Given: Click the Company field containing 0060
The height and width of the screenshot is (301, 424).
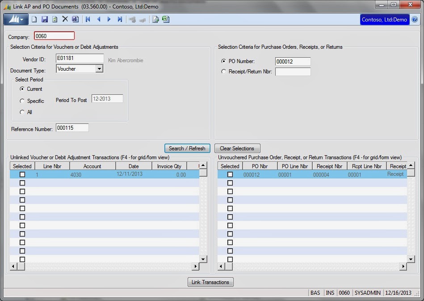Looking at the screenshot, I should (x=54, y=36).
